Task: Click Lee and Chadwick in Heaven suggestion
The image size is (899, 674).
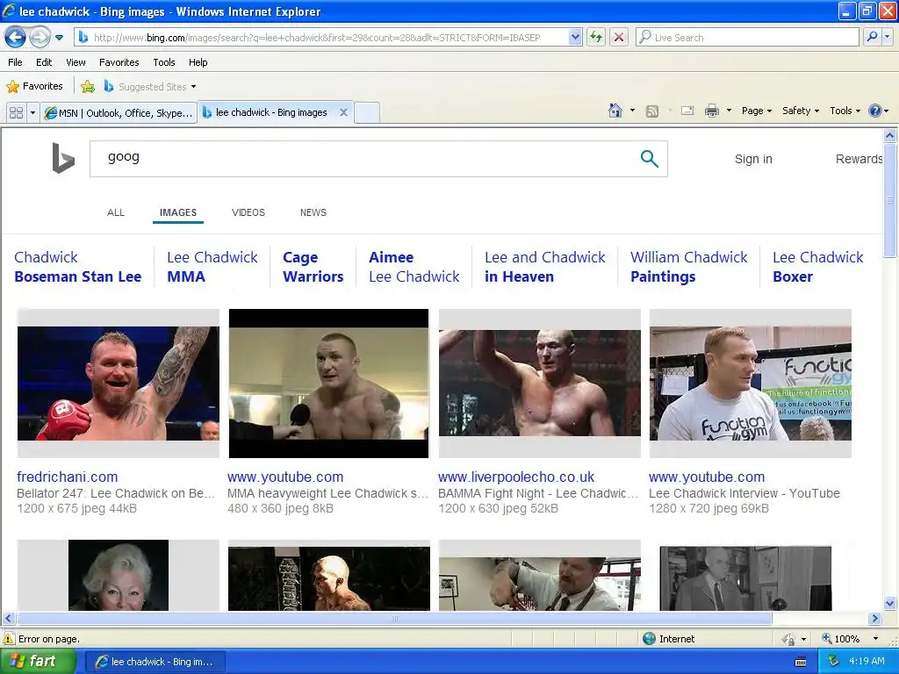Action: click(544, 267)
